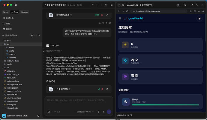Click the notification bell icon in preview header
The height and width of the screenshot is (120, 207).
(192, 5)
